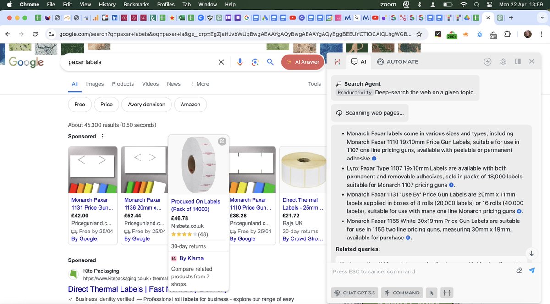Clear the Google search box
The height and width of the screenshot is (304, 550).
(221, 62)
